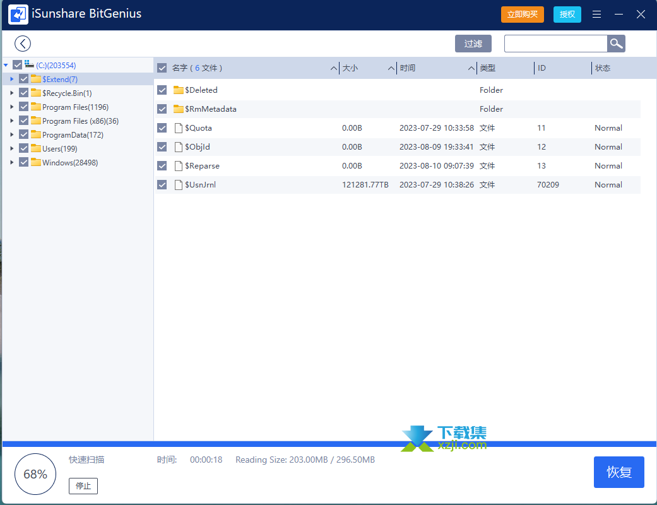The width and height of the screenshot is (657, 505).
Task: Click the blue scan progress bar
Action: pos(328,444)
